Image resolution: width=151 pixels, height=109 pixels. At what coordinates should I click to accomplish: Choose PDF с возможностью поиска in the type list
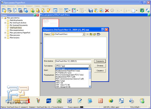(x=72, y=79)
